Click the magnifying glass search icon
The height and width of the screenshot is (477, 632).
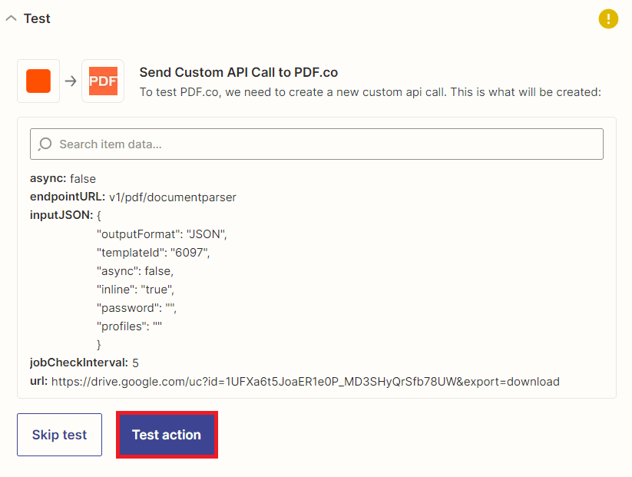(x=46, y=144)
